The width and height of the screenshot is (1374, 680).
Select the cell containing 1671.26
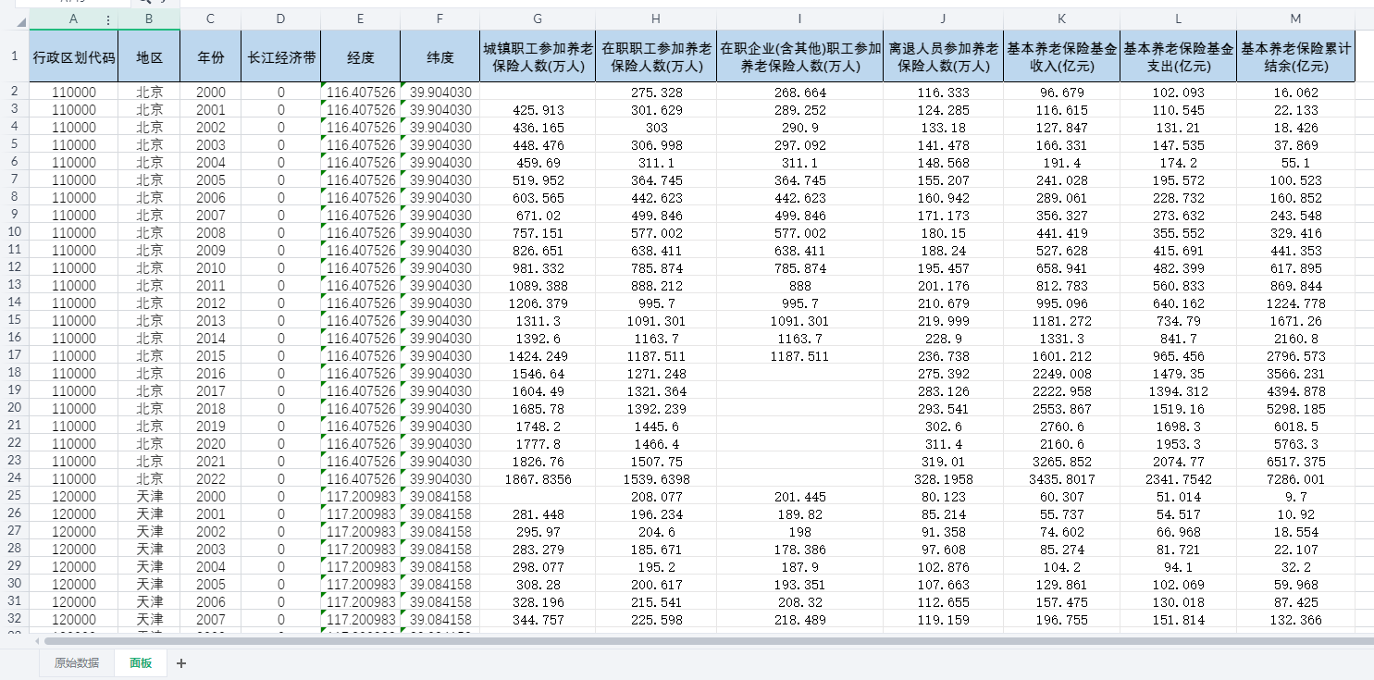(1296, 320)
